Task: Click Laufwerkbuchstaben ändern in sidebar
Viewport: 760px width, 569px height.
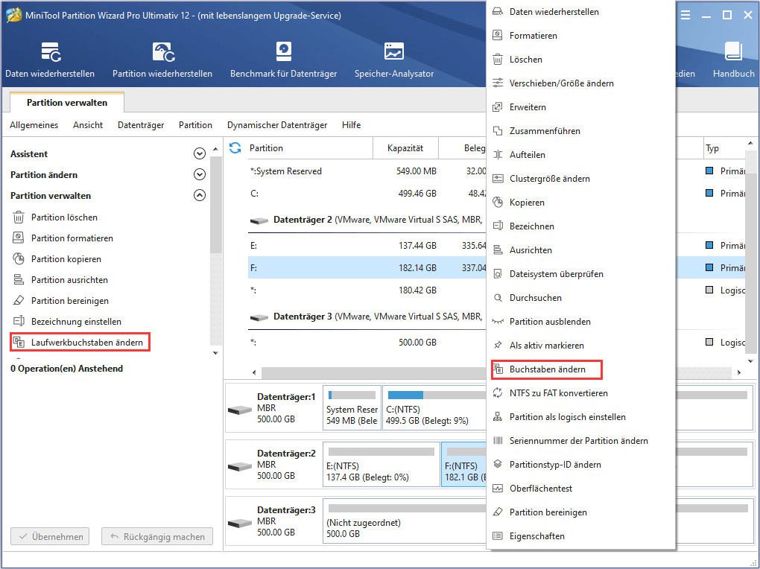Action: click(80, 342)
